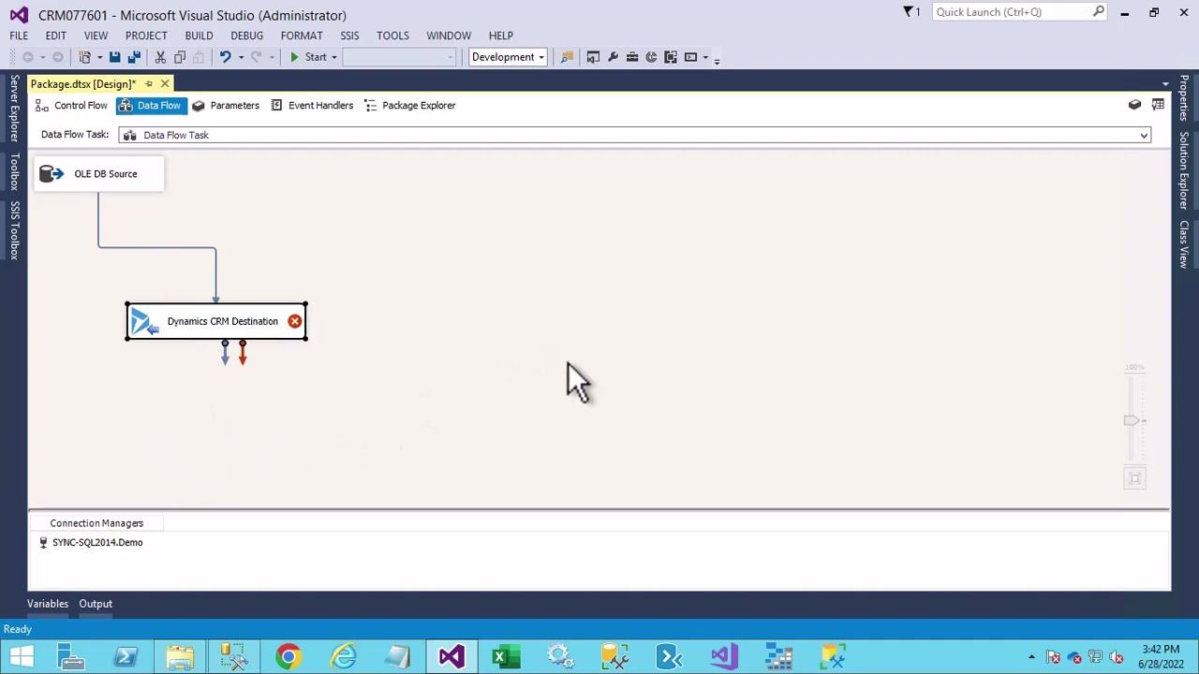This screenshot has width=1199, height=674.
Task: Click the red error icon on CRM Destination
Action: coord(294,321)
